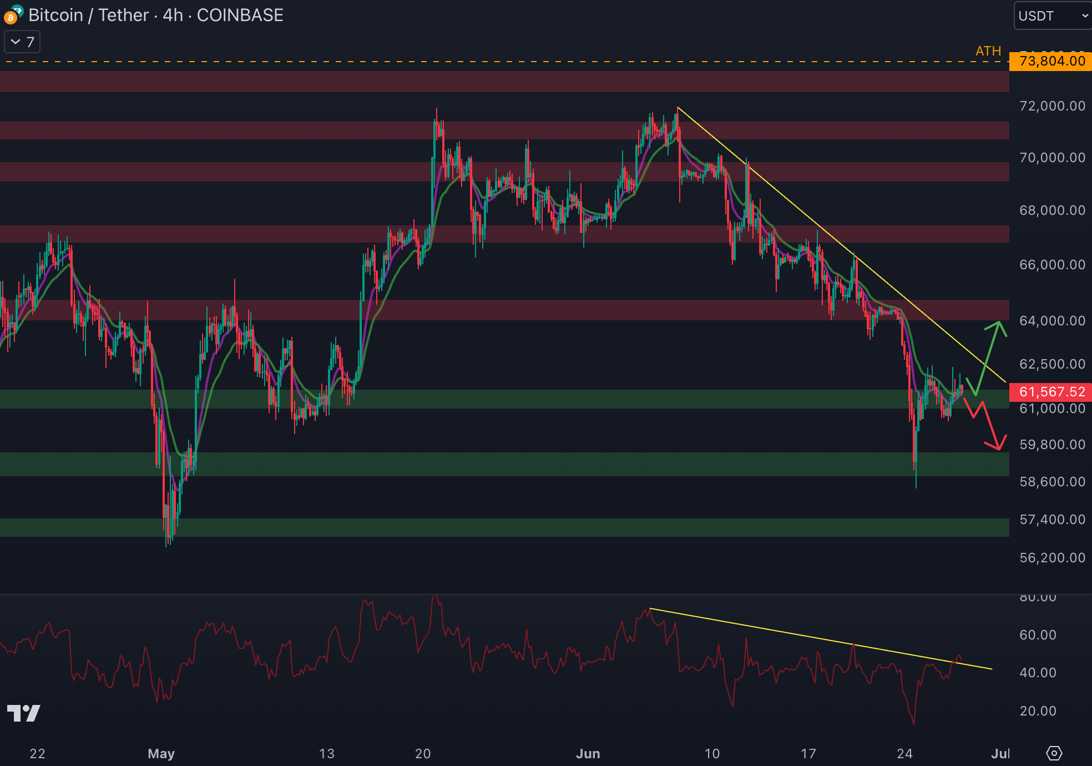Click the USDT dropdown chevron arrow
Viewport: 1092px width, 766px height.
(x=1084, y=16)
